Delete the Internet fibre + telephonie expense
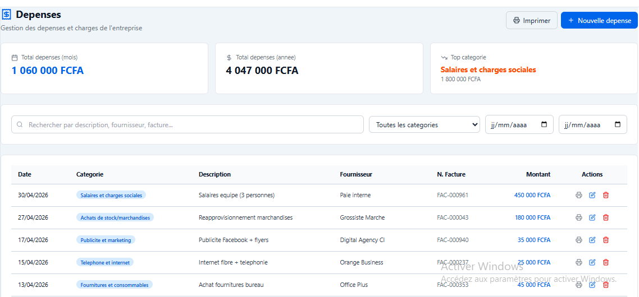The height and width of the screenshot is (297, 639). [x=606, y=262]
